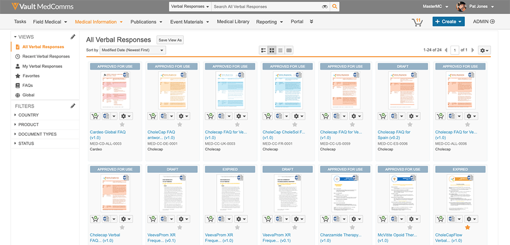The width and height of the screenshot is (510, 245).
Task: Go to the Medical Library tab
Action: (x=233, y=22)
